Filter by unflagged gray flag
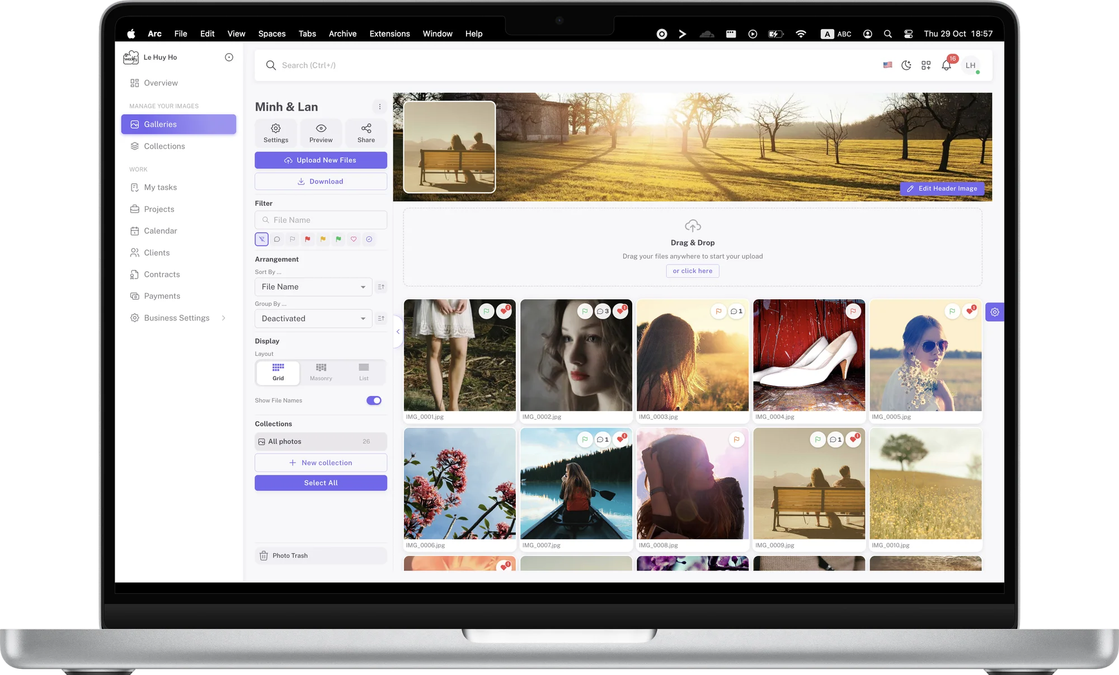The image size is (1119, 675). coord(292,239)
